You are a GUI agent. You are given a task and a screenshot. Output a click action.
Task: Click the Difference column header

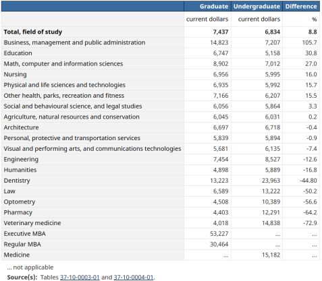click(x=301, y=6)
